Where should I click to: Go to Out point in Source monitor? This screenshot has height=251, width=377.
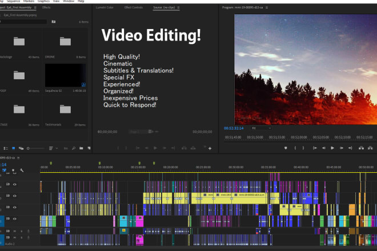pyautogui.click(x=173, y=148)
